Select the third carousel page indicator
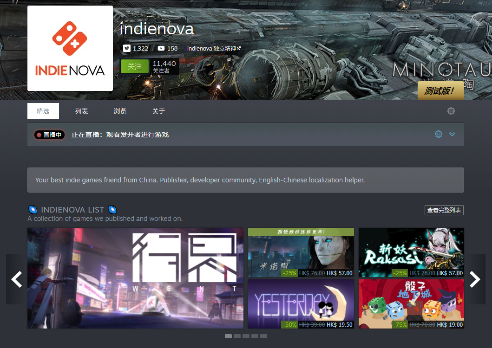Image resolution: width=492 pixels, height=348 pixels. (x=246, y=336)
